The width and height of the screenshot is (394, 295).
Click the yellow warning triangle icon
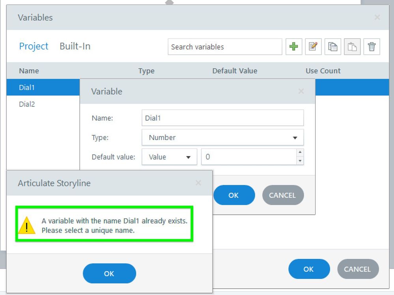(27, 226)
